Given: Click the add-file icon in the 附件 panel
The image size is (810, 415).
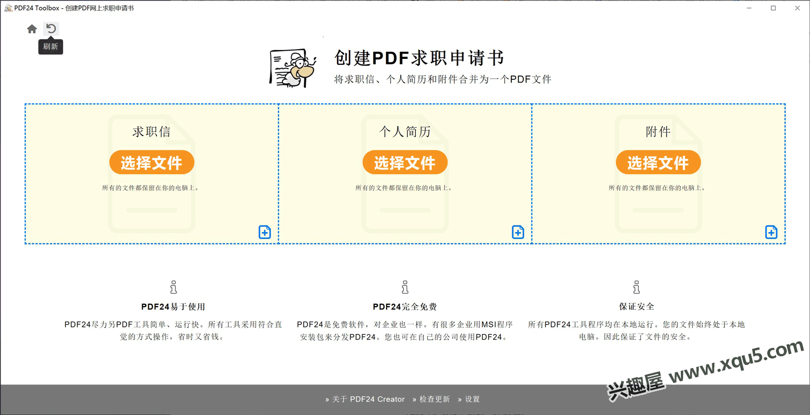Looking at the screenshot, I should pyautogui.click(x=771, y=232).
